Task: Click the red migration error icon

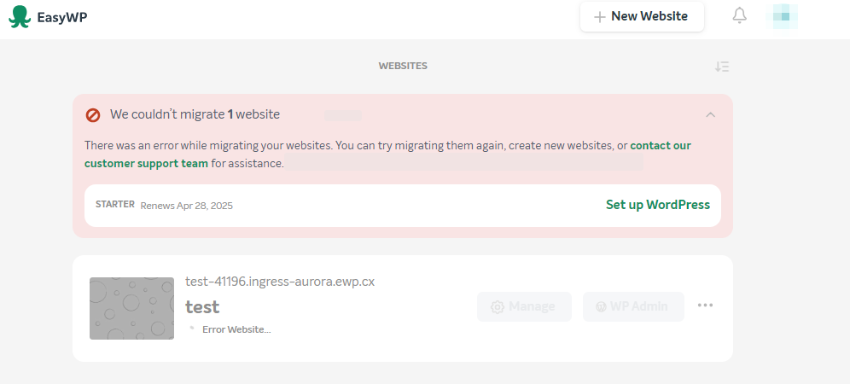Action: point(93,115)
